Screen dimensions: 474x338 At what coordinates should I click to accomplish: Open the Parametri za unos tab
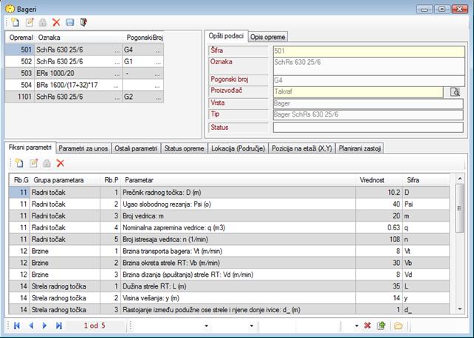(82, 148)
